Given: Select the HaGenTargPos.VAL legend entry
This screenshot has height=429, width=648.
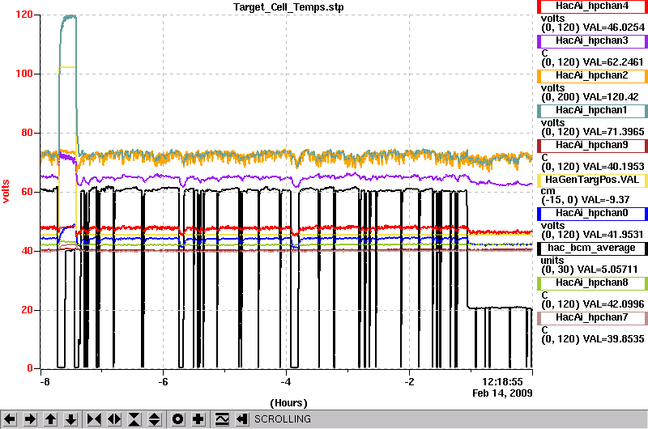Looking at the screenshot, I should pos(592,180).
